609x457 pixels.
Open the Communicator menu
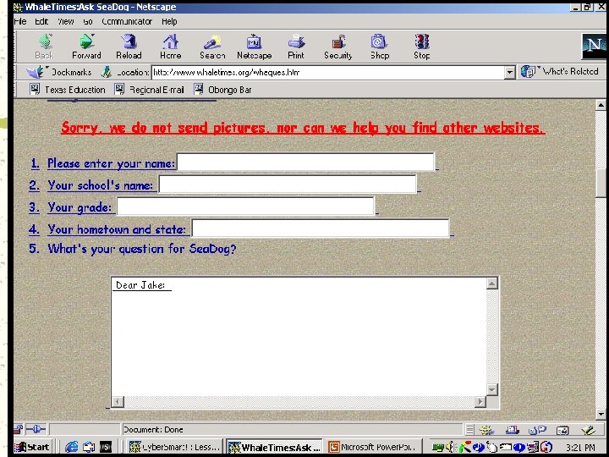[x=127, y=21]
